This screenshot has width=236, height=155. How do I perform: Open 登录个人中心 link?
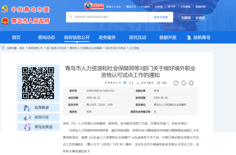tap(114, 7)
